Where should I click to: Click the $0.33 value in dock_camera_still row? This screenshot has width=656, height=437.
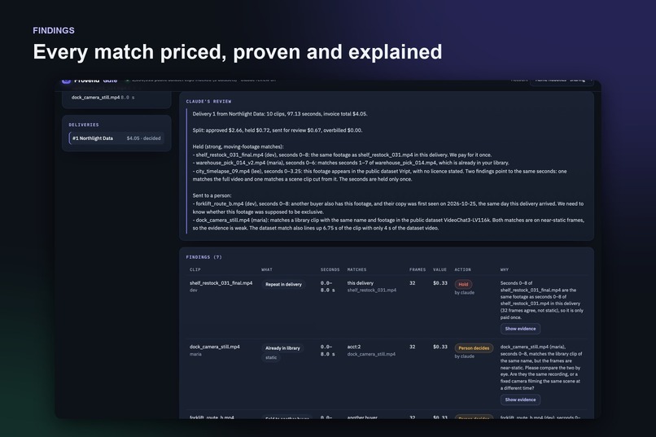click(x=440, y=347)
